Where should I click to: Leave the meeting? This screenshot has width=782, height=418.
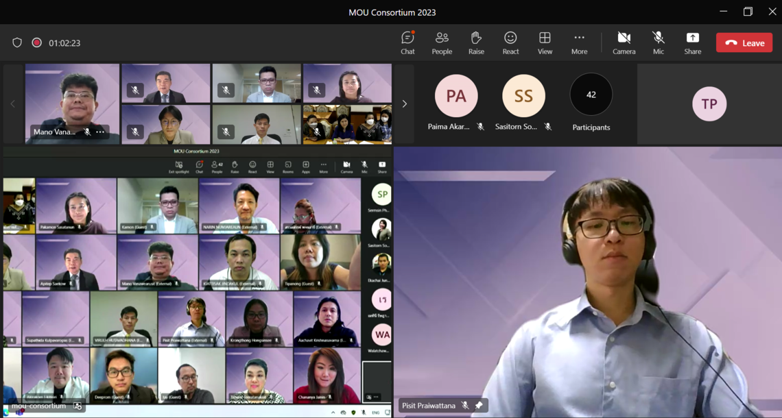click(744, 42)
